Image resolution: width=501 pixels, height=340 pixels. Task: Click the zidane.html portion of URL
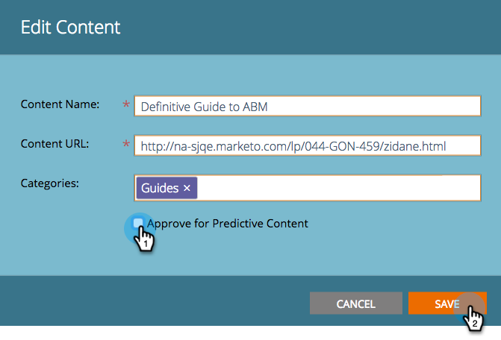[x=414, y=146]
